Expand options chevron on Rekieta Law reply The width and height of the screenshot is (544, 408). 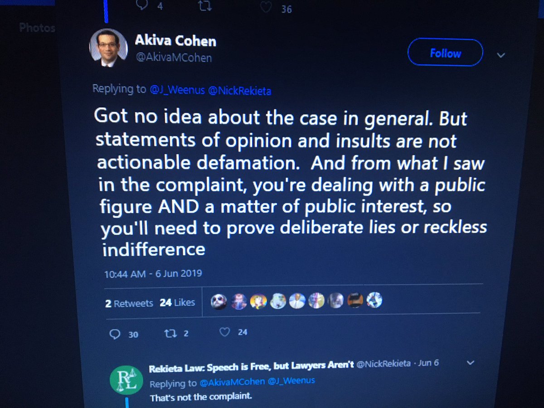tap(470, 363)
